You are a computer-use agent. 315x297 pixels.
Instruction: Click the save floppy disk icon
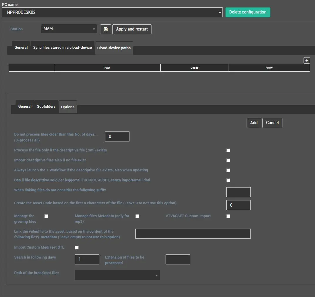pyautogui.click(x=106, y=29)
